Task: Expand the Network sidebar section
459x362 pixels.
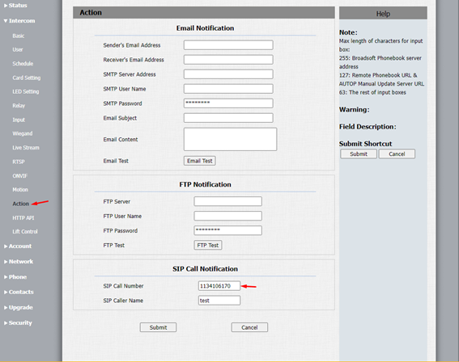Action: pos(19,262)
